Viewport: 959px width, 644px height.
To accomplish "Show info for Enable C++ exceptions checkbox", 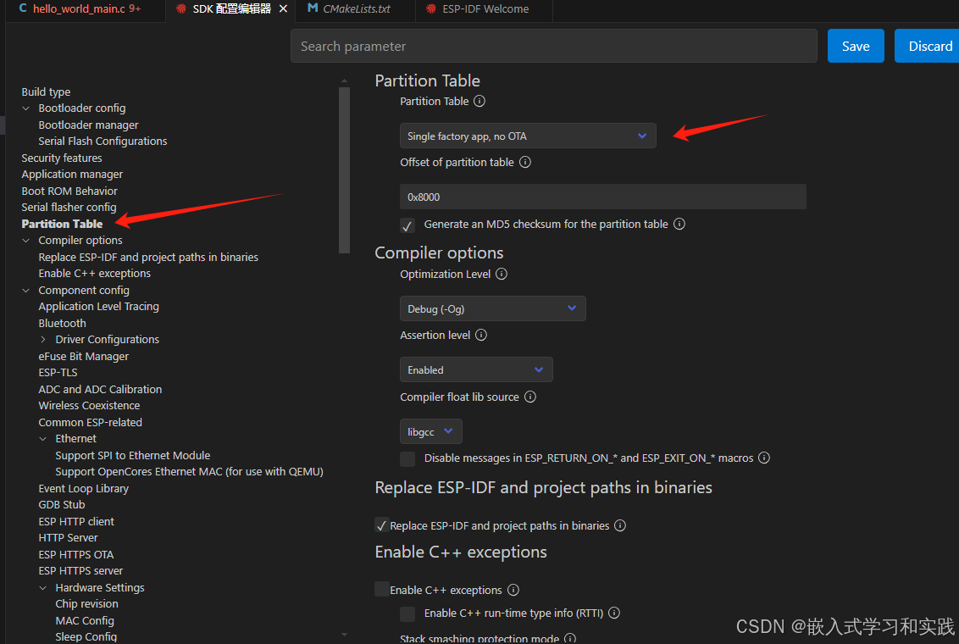I will pos(513,590).
